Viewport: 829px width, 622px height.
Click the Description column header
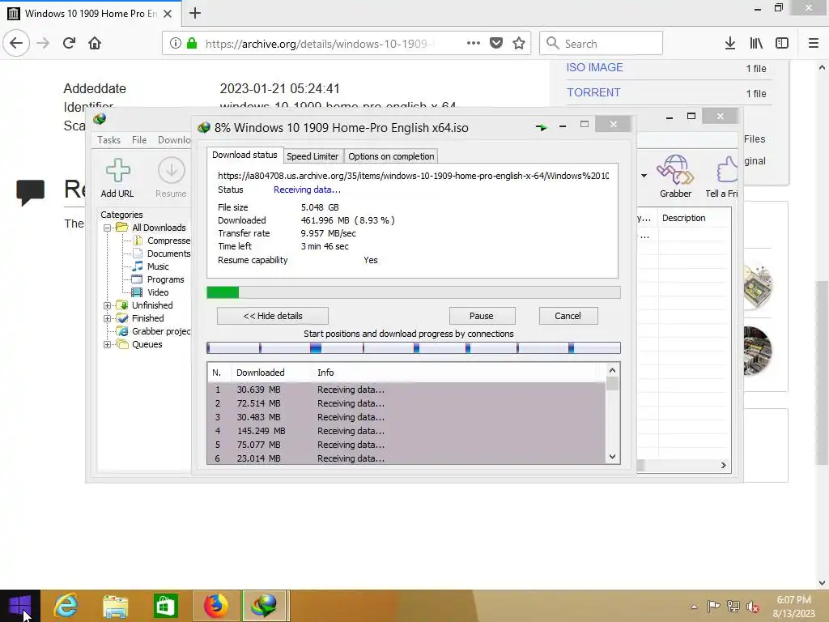coord(683,218)
